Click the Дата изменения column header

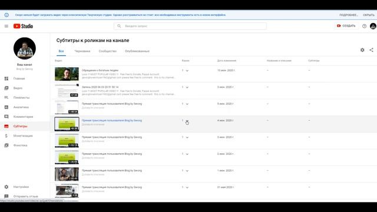pos(227,61)
